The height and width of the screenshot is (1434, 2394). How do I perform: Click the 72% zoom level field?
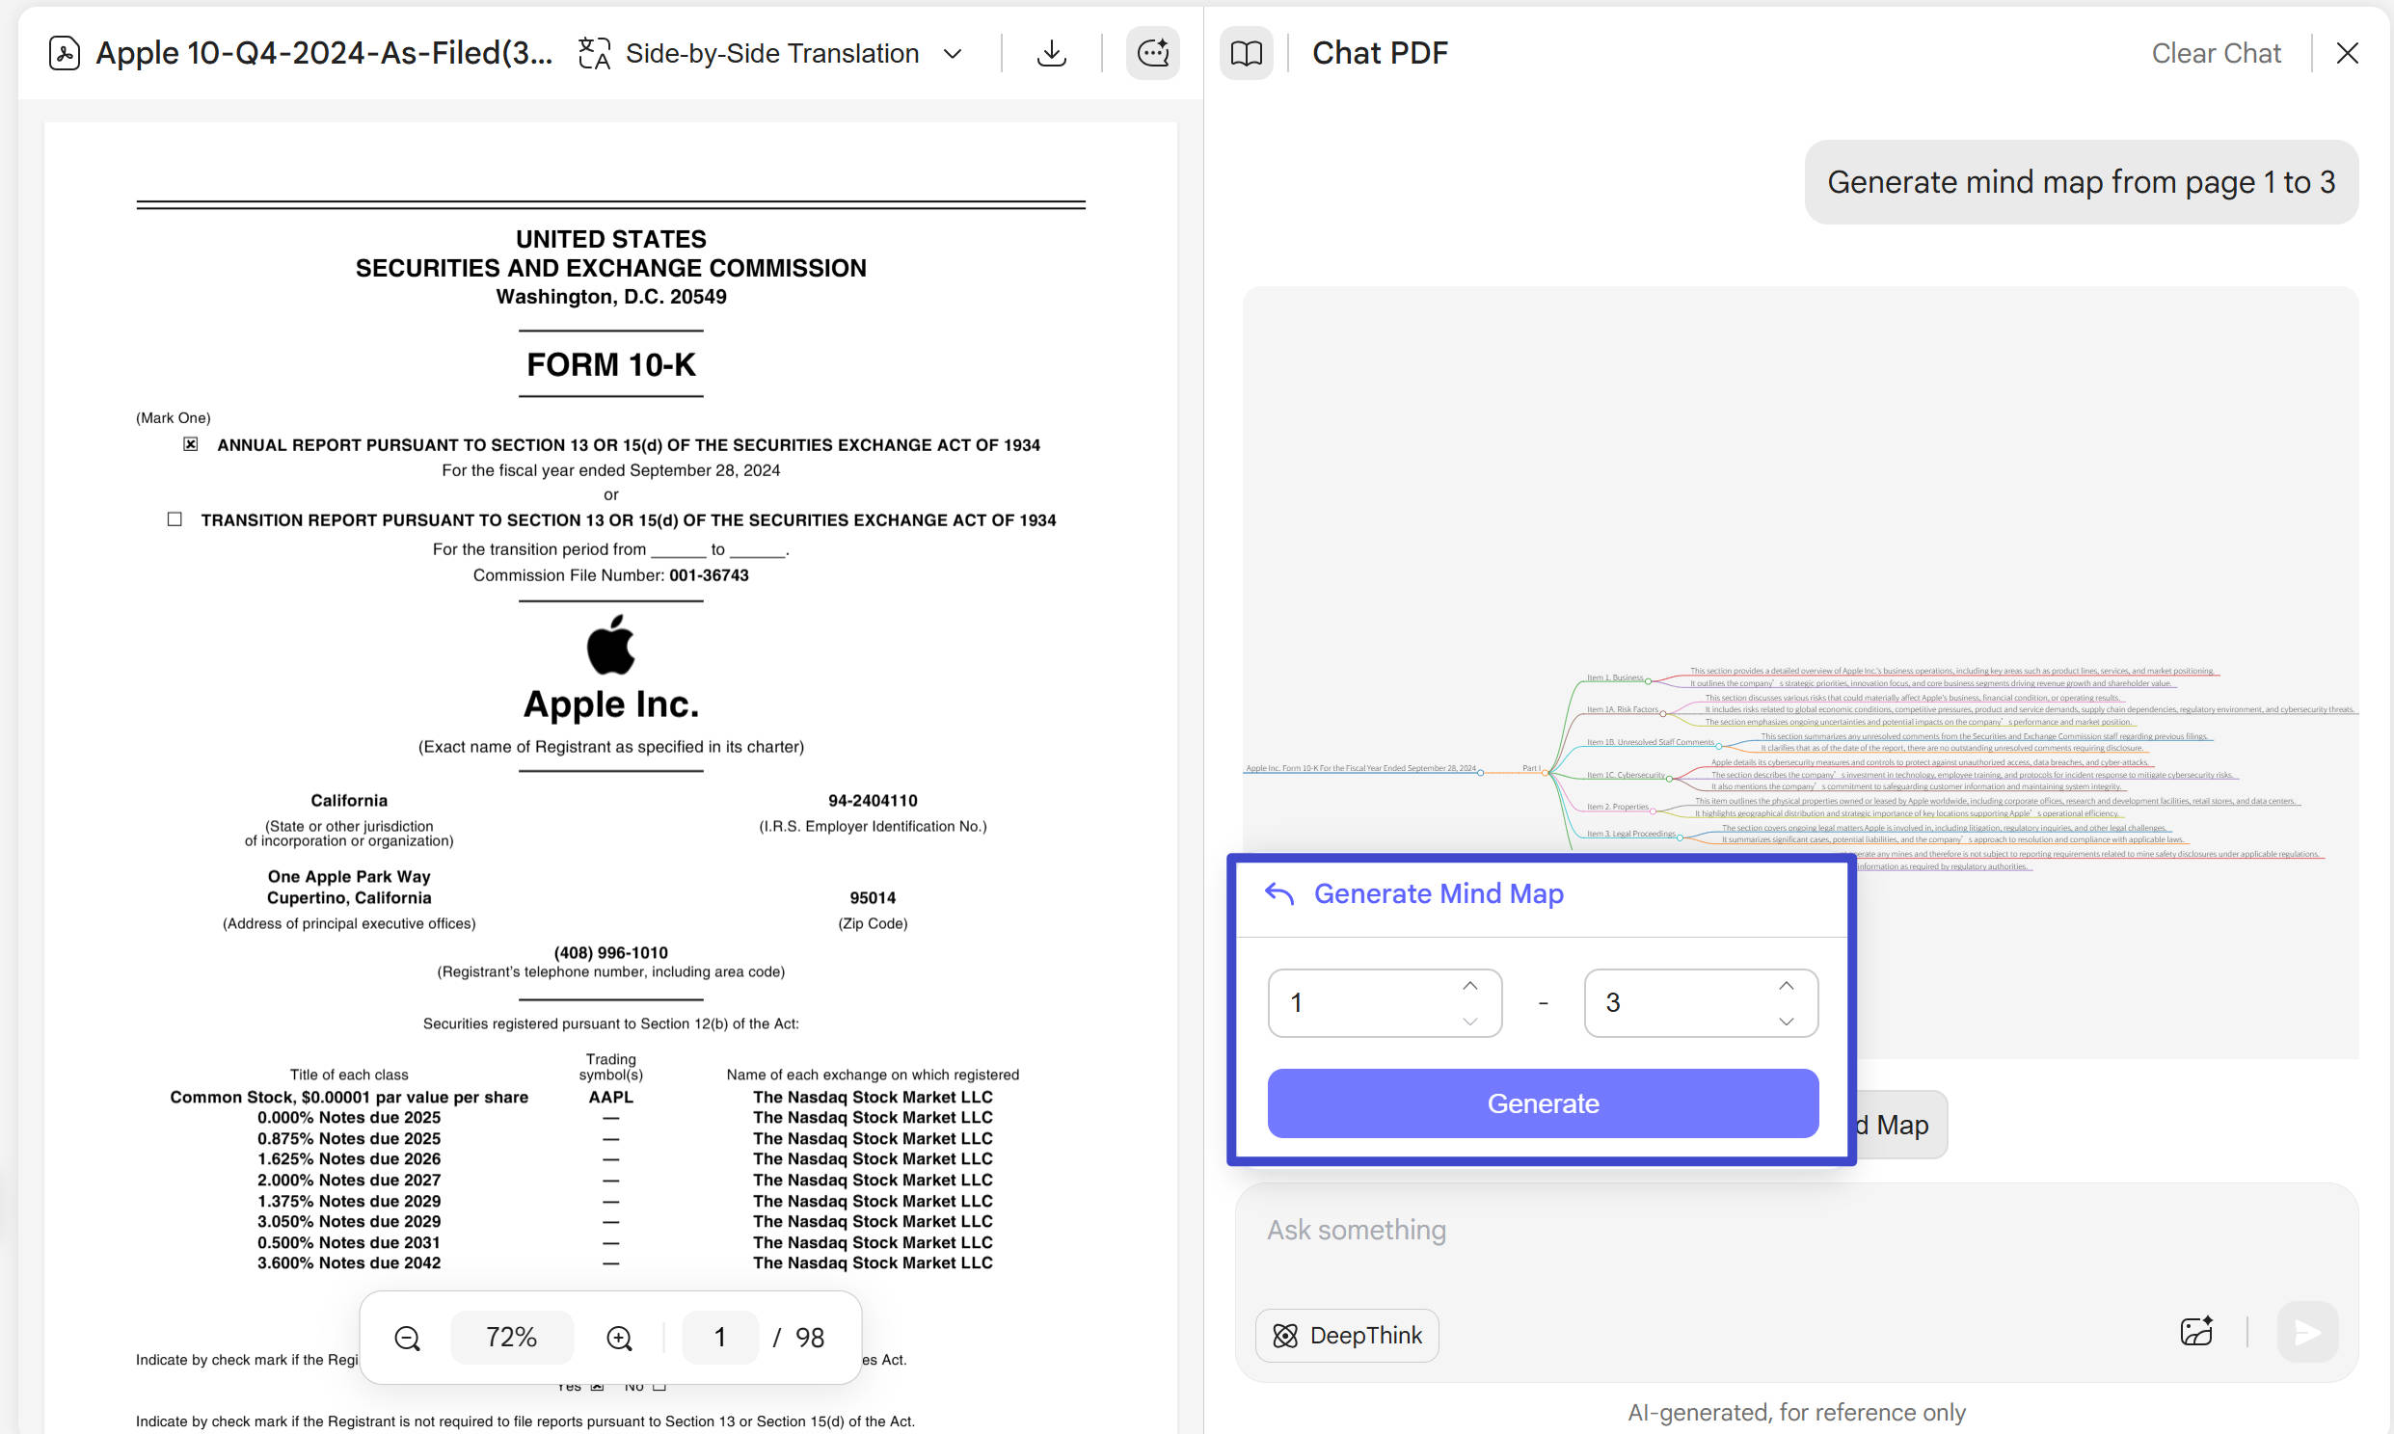click(x=511, y=1338)
